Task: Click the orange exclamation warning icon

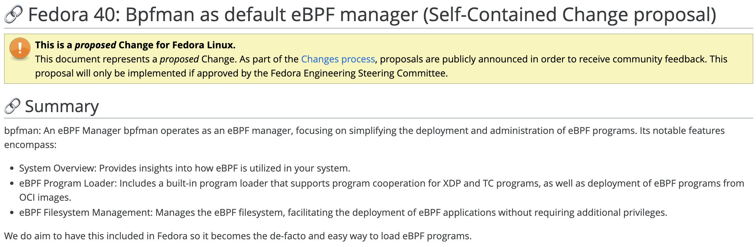Action: click(x=20, y=48)
